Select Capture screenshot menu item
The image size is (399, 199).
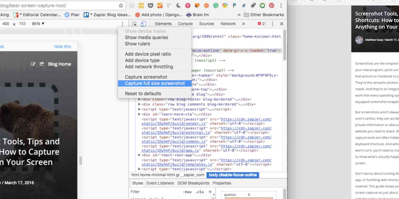coord(155,77)
